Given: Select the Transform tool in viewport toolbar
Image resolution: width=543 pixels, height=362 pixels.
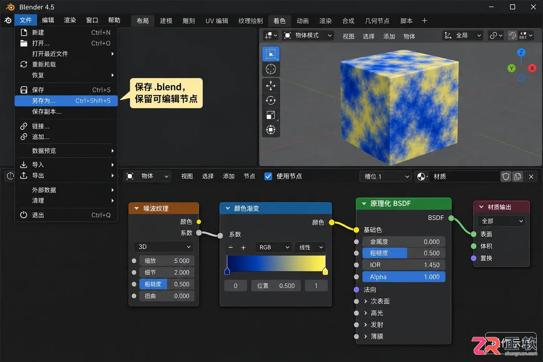Looking at the screenshot, I should click(271, 130).
